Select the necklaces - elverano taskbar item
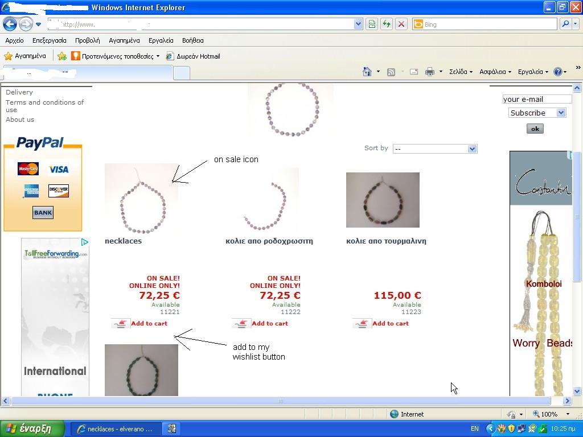This screenshot has width=583, height=437. click(x=116, y=429)
